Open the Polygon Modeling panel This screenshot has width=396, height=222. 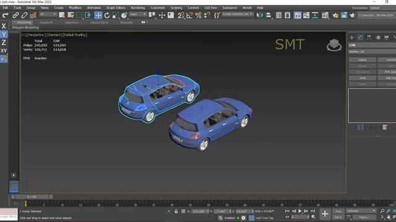point(25,27)
